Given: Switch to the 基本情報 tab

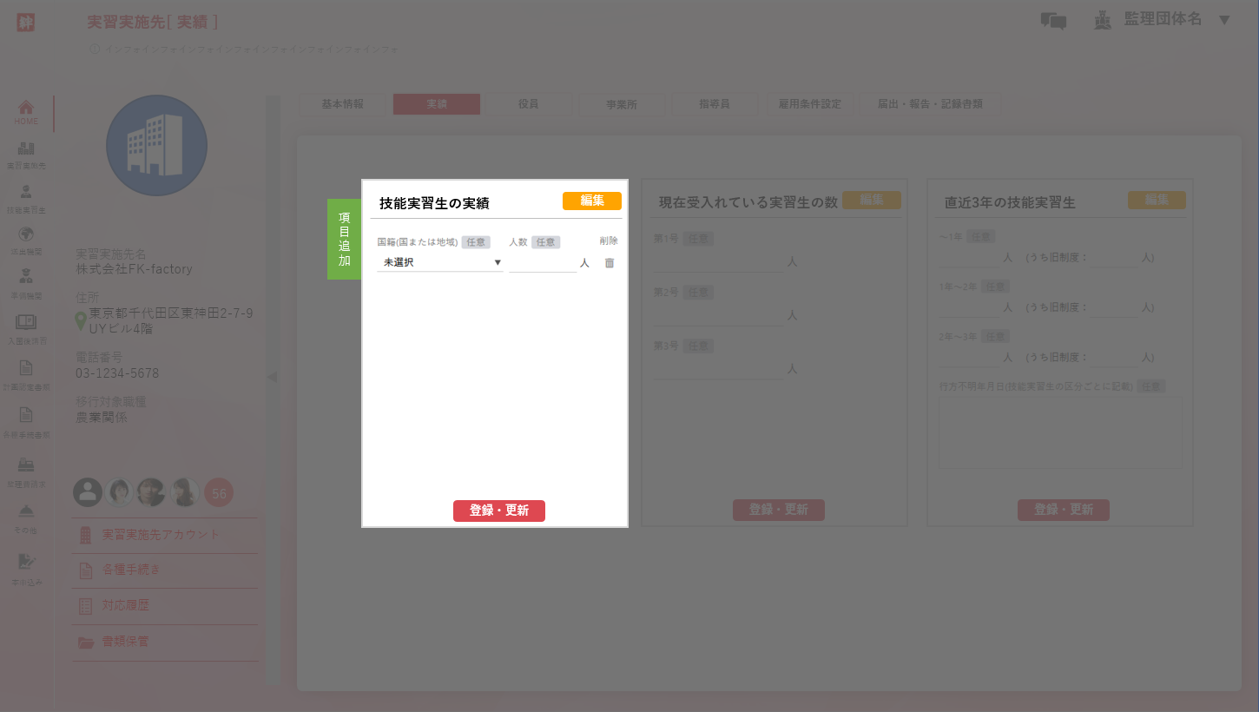Looking at the screenshot, I should click(342, 104).
